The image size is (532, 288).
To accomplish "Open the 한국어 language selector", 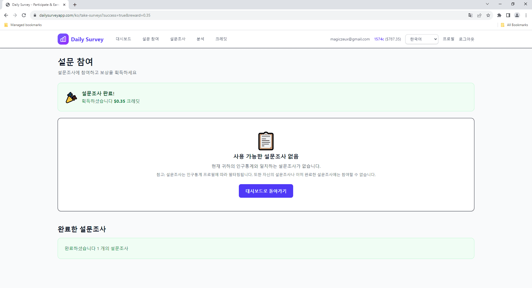I will click(421, 39).
